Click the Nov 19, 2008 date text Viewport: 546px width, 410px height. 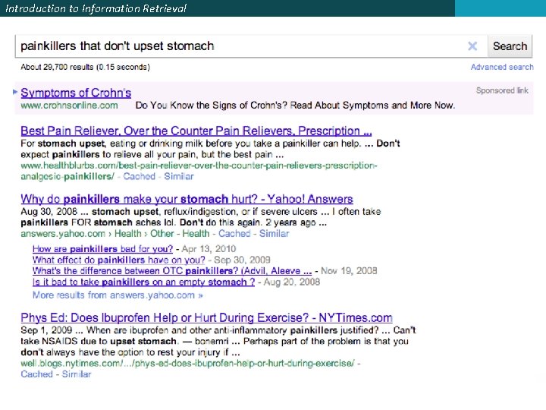tap(349, 271)
